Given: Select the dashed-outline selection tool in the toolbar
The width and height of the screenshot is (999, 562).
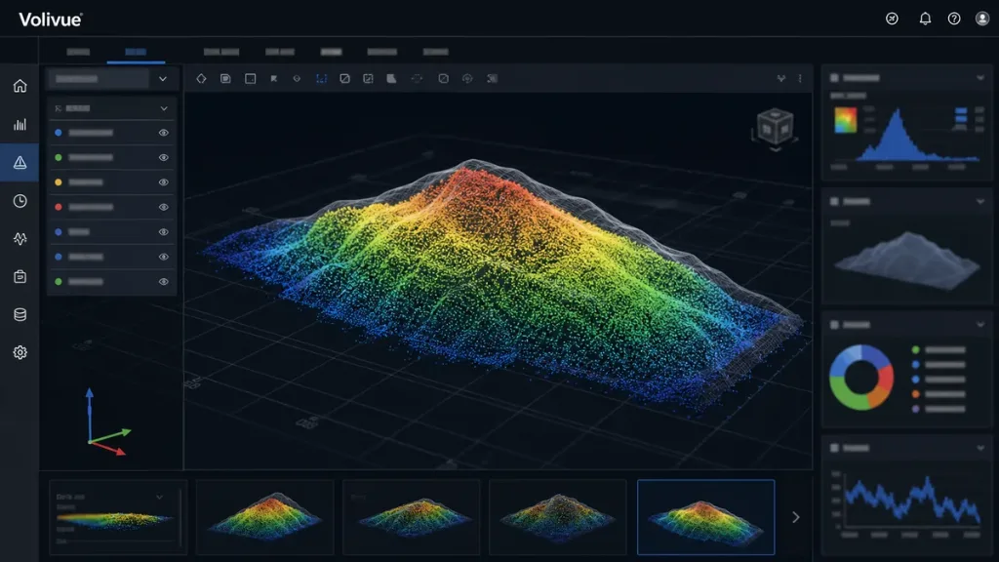Looking at the screenshot, I should pos(417,78).
